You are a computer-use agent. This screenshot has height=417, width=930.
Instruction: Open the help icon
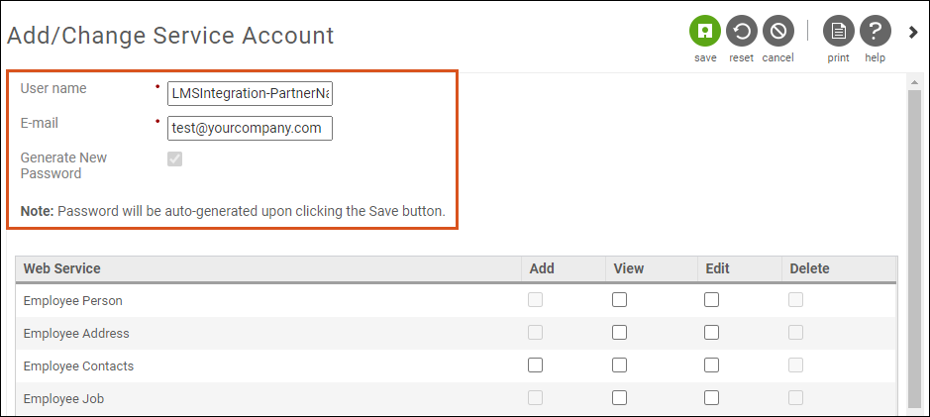pyautogui.click(x=875, y=32)
